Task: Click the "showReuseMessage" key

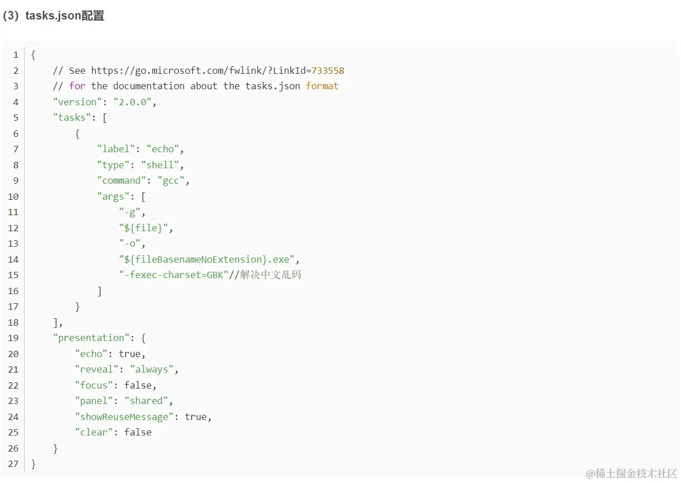Action: coord(124,417)
